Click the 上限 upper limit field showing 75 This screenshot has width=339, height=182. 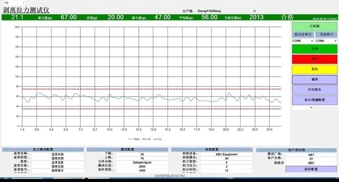pyautogui.click(x=142, y=158)
